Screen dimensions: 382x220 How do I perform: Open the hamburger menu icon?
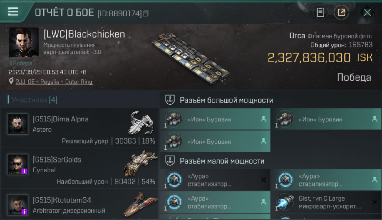coord(13,12)
